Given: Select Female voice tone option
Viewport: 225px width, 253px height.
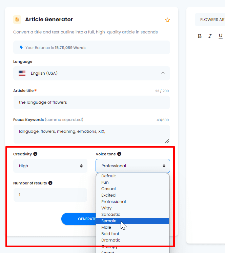Looking at the screenshot, I should pos(109,221).
